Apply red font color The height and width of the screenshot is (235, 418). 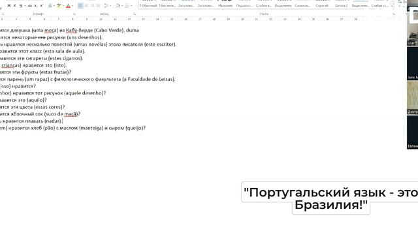[x=68, y=6]
